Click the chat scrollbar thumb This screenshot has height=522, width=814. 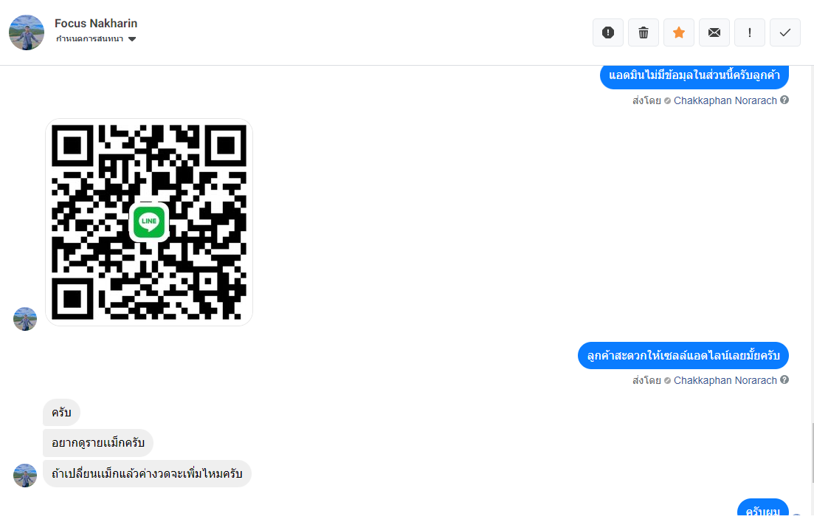coord(811,453)
